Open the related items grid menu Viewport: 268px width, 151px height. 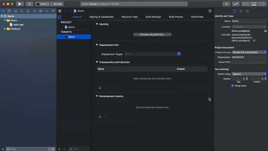point(59,11)
